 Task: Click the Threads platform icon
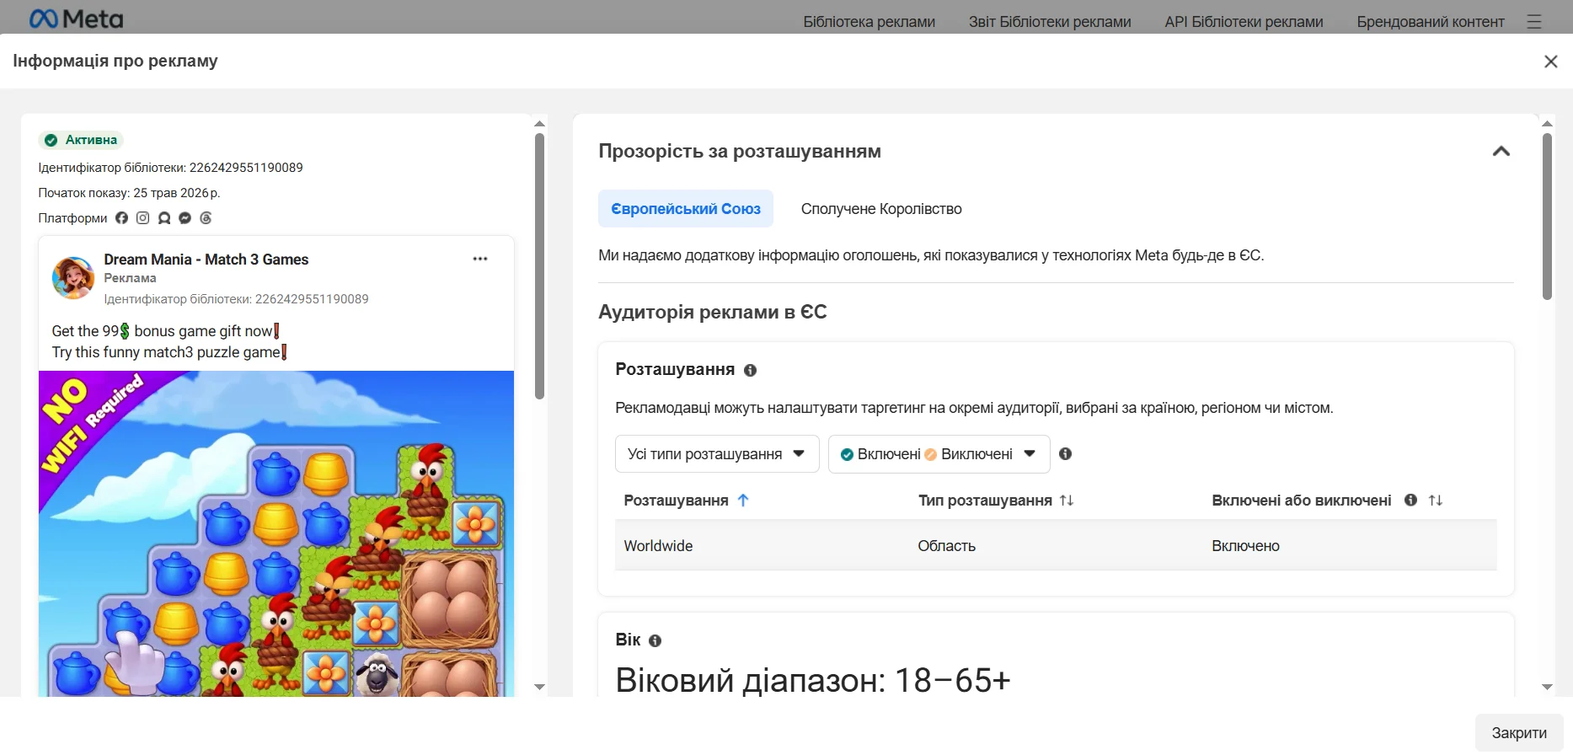point(206,218)
